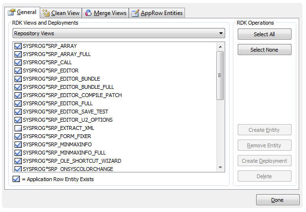Screen dimensions: 306x212
Task: Click the Merge Views tab icon
Action: [x=88, y=13]
